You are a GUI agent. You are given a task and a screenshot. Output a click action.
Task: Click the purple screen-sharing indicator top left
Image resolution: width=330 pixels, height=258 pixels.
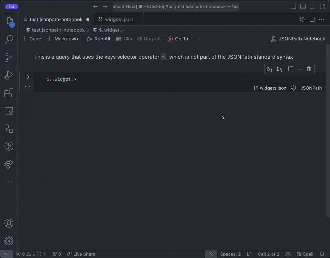click(x=12, y=7)
